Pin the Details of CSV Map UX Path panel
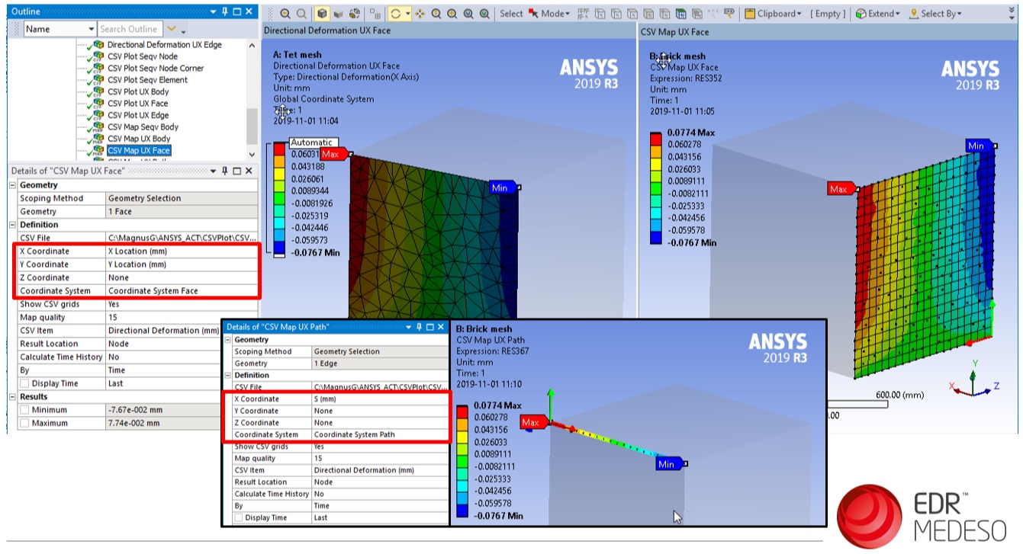 pyautogui.click(x=418, y=327)
